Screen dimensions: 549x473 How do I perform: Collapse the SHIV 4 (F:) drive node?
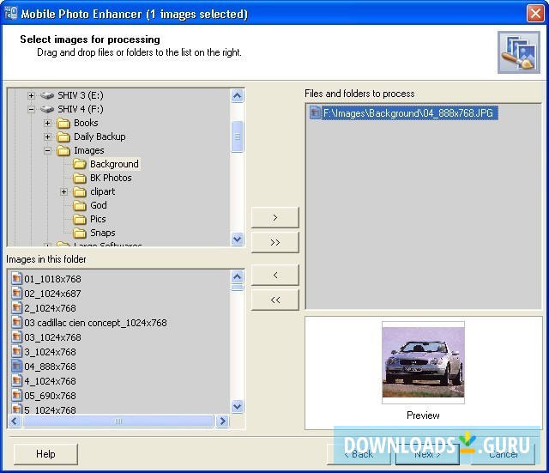(31, 109)
